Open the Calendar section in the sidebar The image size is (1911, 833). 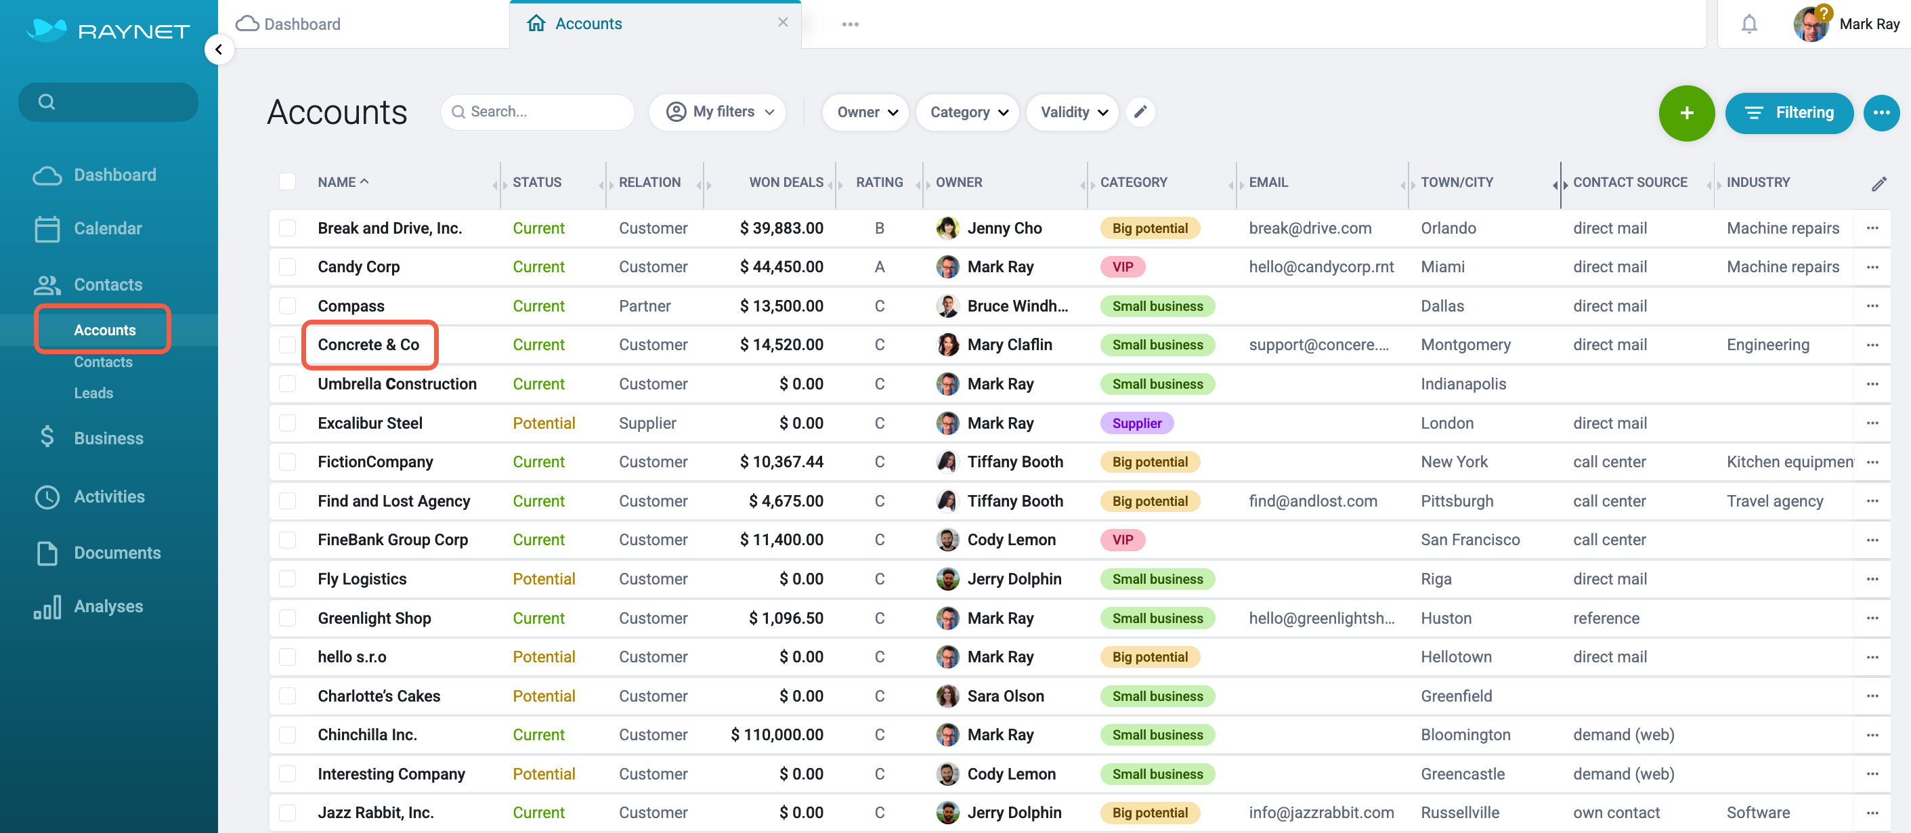[107, 228]
